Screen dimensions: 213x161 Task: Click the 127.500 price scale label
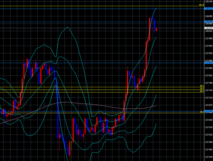209,142
